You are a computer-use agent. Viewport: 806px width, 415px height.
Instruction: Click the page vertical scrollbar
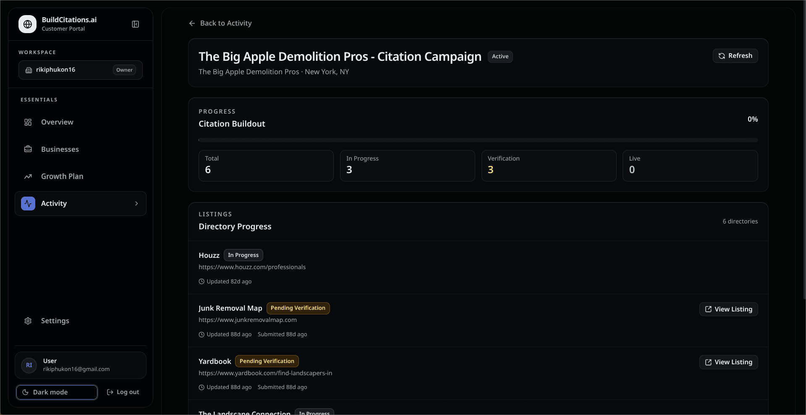804,151
